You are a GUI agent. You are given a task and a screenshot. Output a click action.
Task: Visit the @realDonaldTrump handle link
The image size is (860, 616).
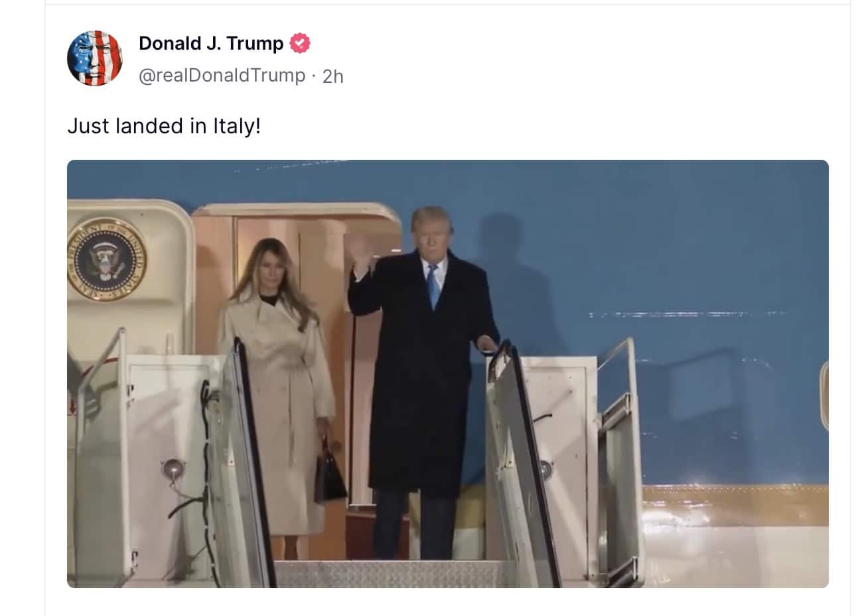coord(222,76)
